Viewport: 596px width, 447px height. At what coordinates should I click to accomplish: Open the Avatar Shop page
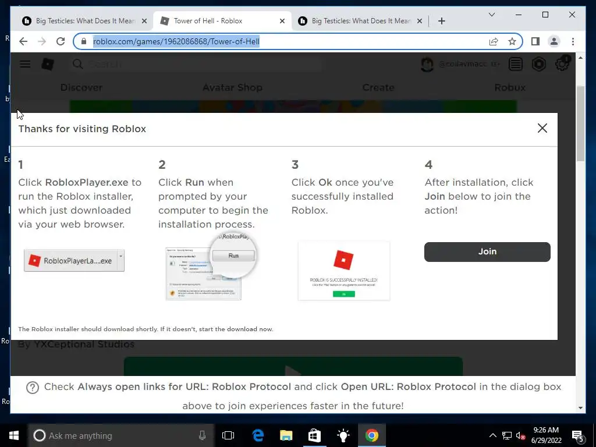[x=232, y=87]
